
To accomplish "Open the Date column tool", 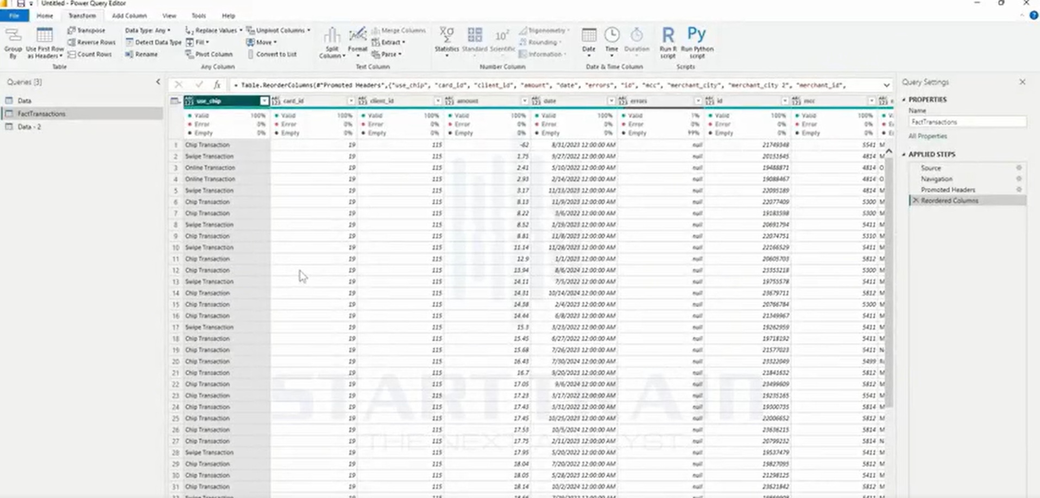I will pyautogui.click(x=589, y=42).
